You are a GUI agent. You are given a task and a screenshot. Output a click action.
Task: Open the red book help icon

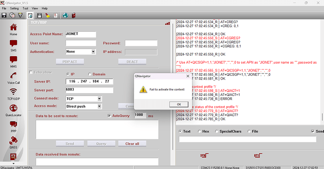point(74,15)
